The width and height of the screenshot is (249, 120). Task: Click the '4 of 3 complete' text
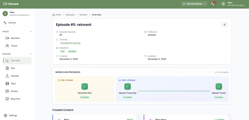222,72
